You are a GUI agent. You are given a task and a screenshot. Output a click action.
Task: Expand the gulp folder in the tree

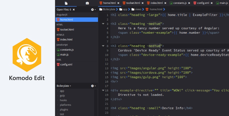tap(58, 96)
